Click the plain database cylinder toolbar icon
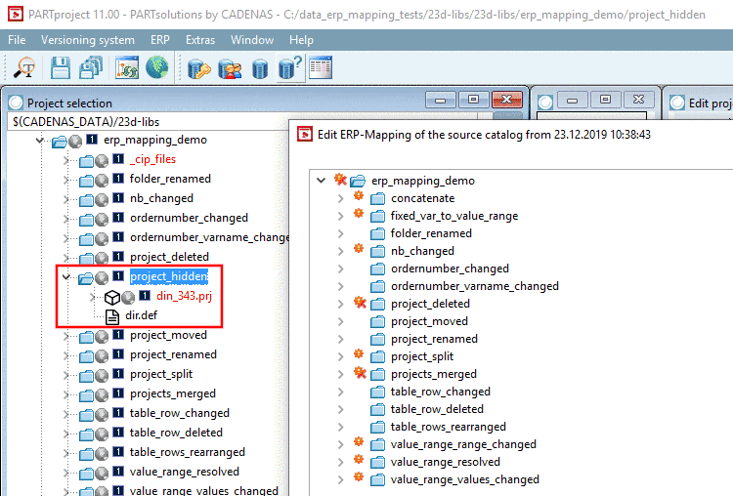733x496 pixels. click(260, 69)
